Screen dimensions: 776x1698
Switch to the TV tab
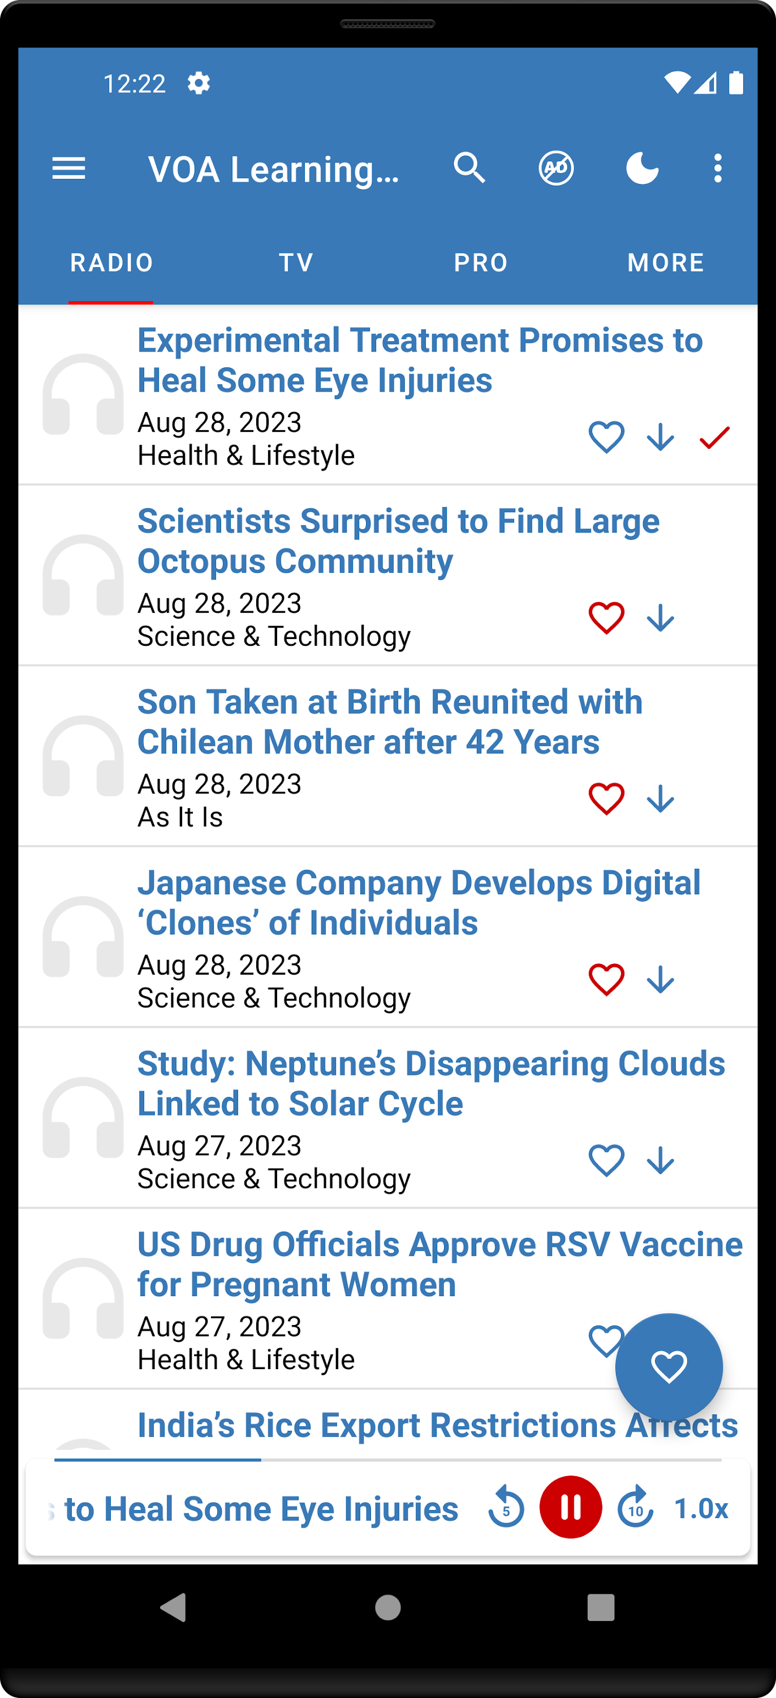coord(296,263)
